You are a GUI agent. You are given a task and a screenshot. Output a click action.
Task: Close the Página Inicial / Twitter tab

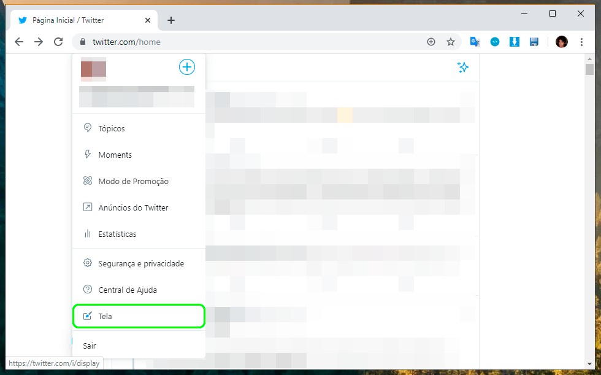tap(148, 20)
